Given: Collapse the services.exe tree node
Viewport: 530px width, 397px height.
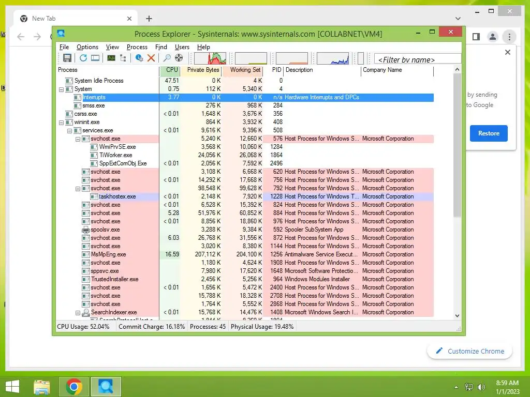Looking at the screenshot, I should pos(69,131).
